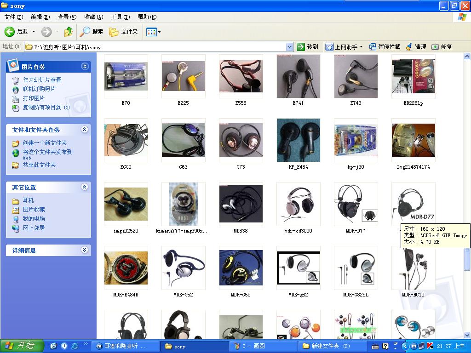Open the 耳机 folder link
This screenshot has height=353, width=471.
coord(28,200)
